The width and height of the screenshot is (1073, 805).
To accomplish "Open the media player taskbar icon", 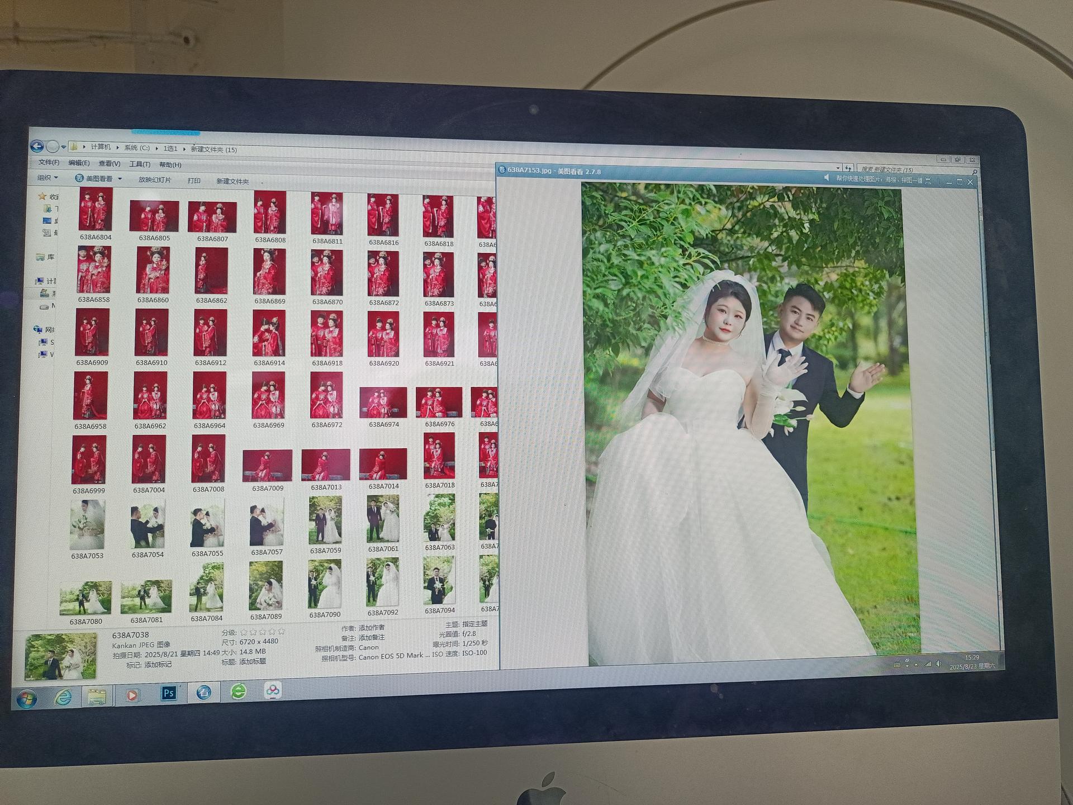I will click(x=132, y=695).
